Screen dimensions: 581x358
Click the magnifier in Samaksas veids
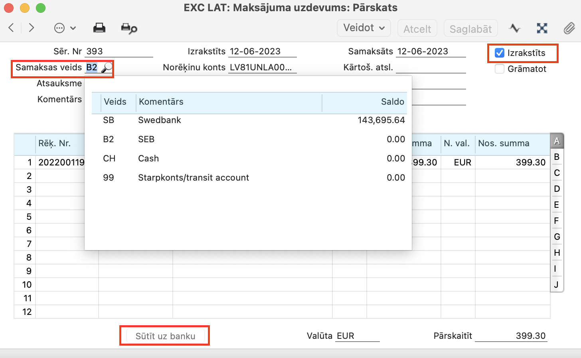(x=107, y=68)
